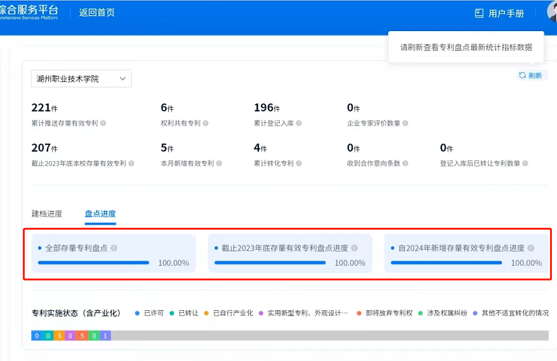Click the 自2024年新增存量有效专利盘点进度 card
The height and width of the screenshot is (361, 557).
(466, 254)
